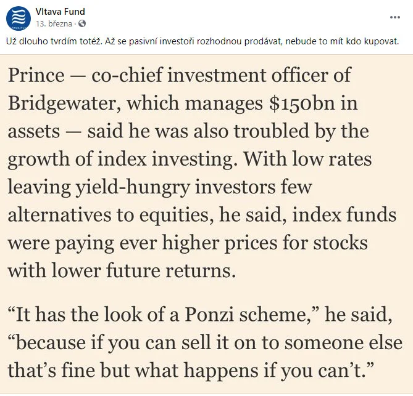413x396 pixels.
Task: Open the Vltava Fund page name link
Action: point(60,12)
